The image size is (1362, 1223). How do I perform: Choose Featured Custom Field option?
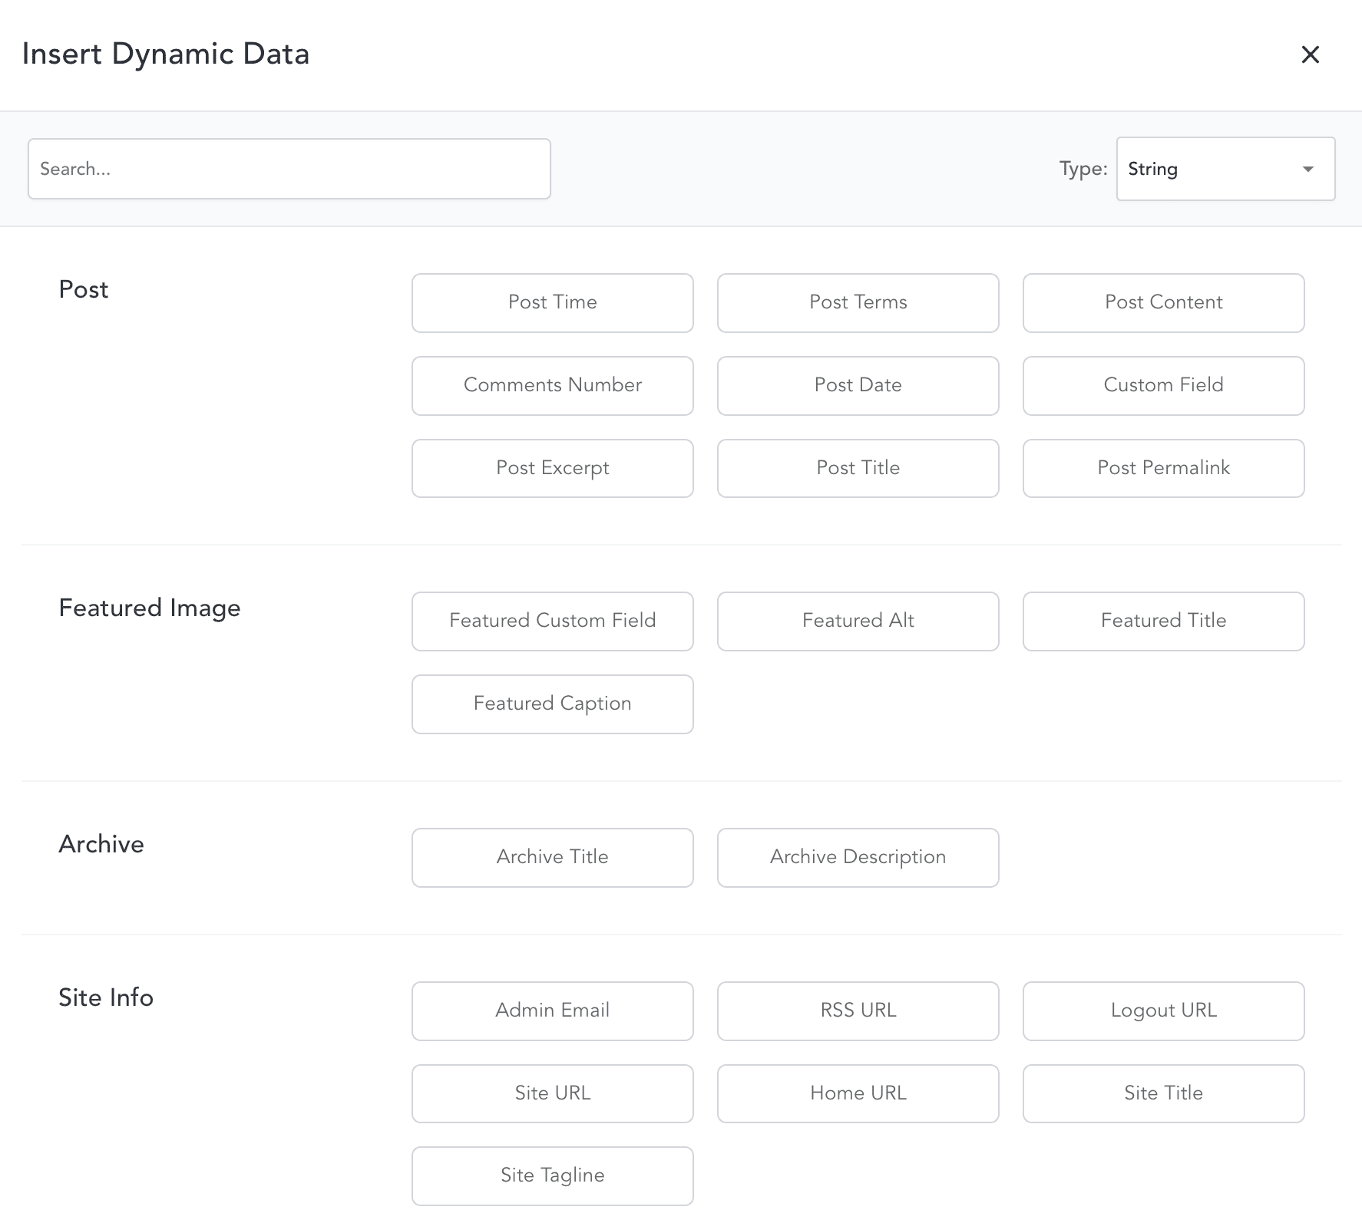[x=552, y=621]
